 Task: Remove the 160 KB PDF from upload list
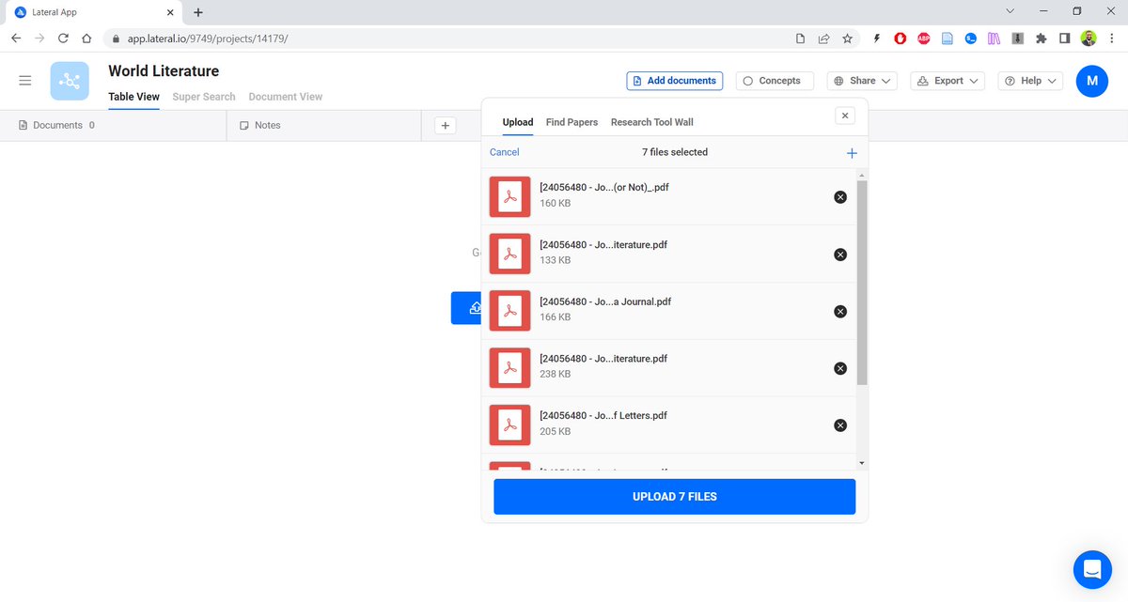pos(839,197)
